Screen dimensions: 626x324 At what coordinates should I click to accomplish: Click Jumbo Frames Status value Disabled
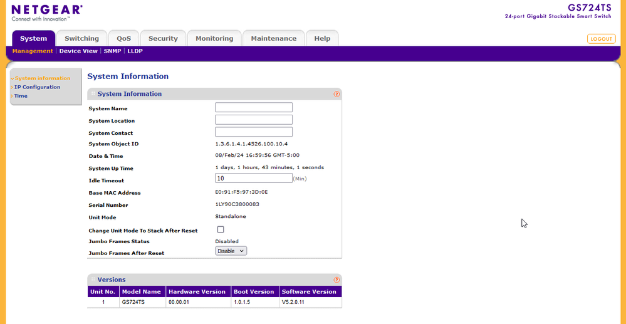click(x=227, y=241)
